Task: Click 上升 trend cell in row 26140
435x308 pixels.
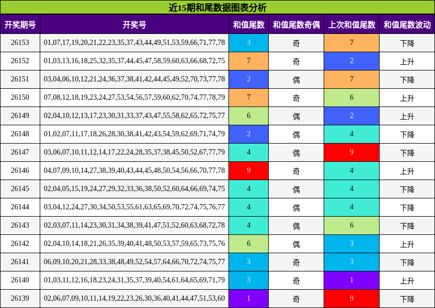Action: (407, 280)
